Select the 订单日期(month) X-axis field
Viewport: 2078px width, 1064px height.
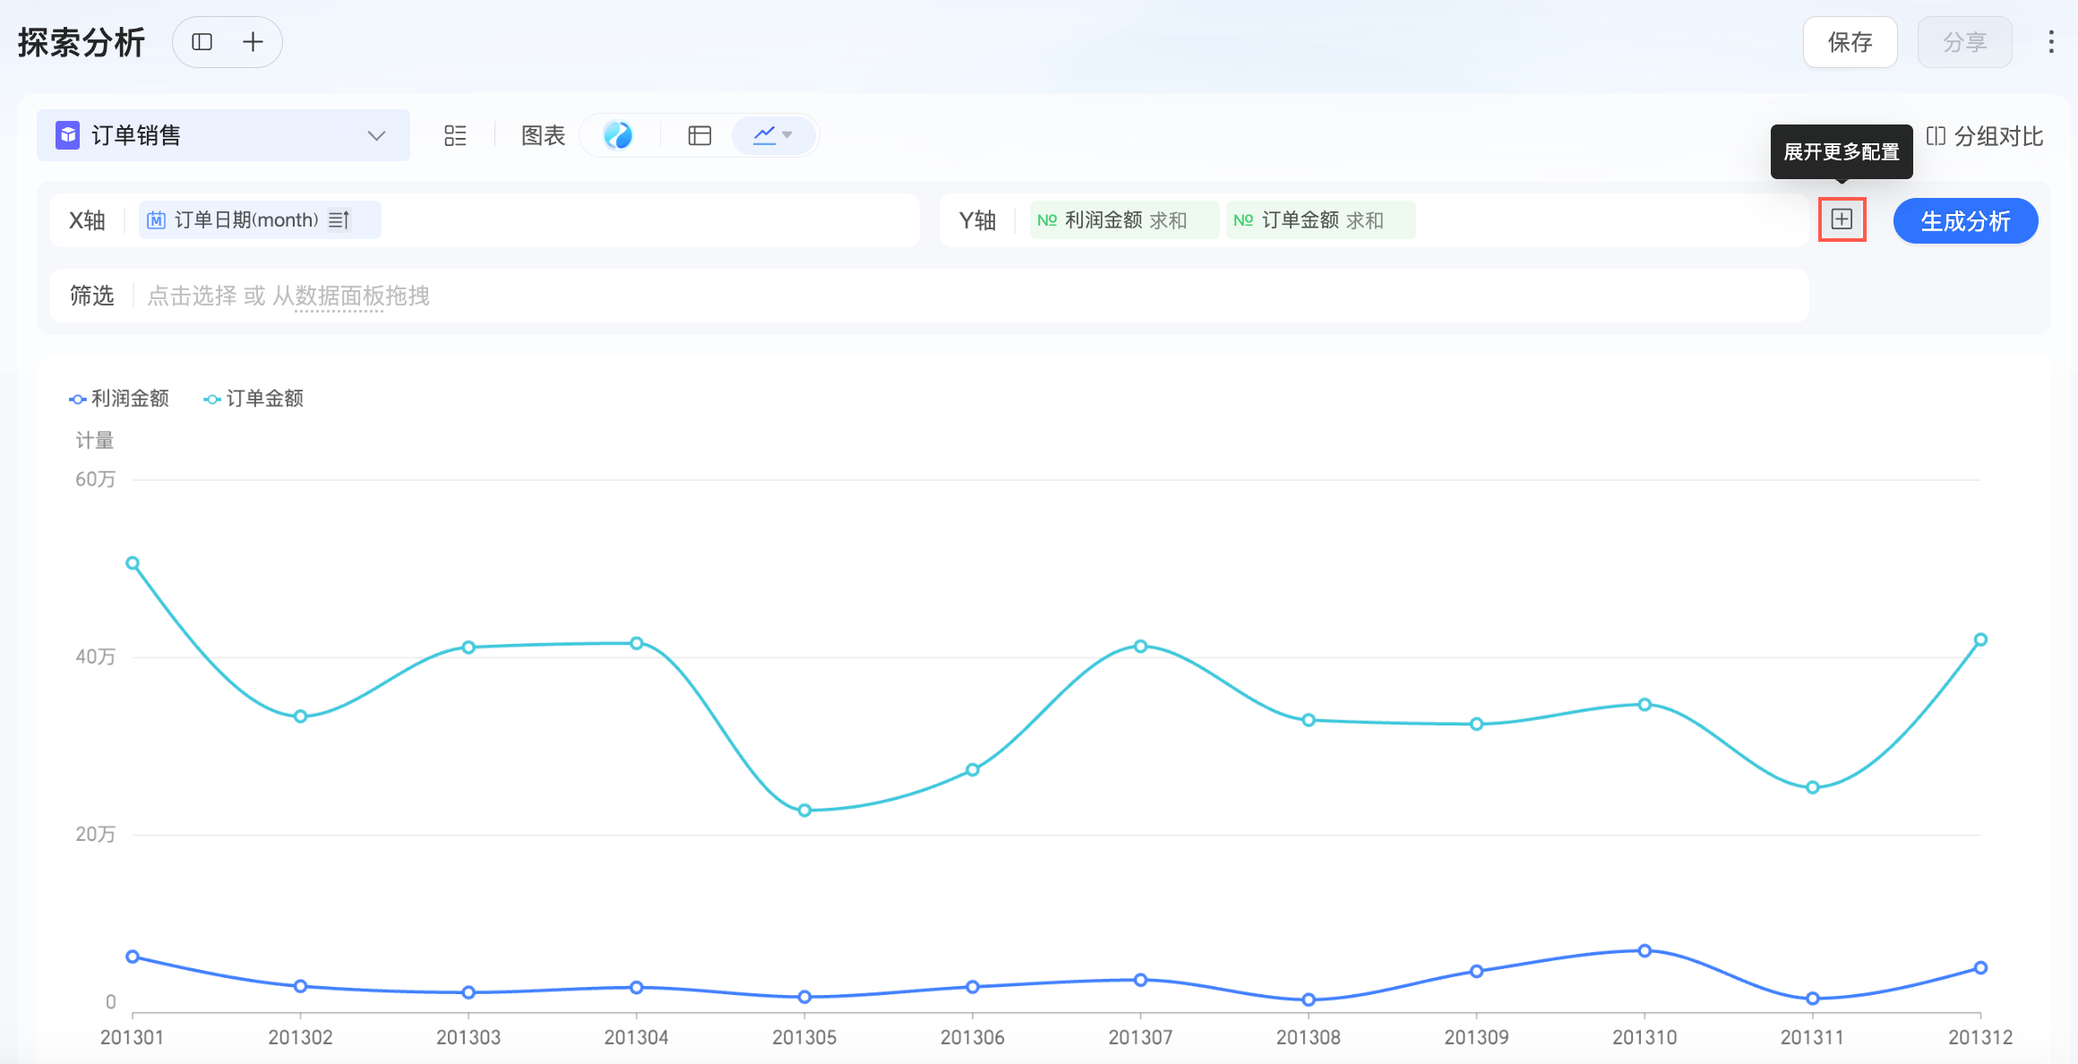[245, 220]
